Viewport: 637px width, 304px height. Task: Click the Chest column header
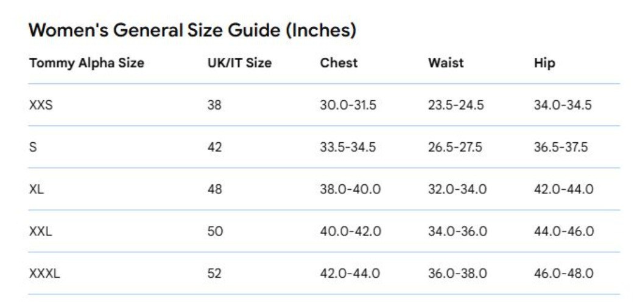click(339, 63)
